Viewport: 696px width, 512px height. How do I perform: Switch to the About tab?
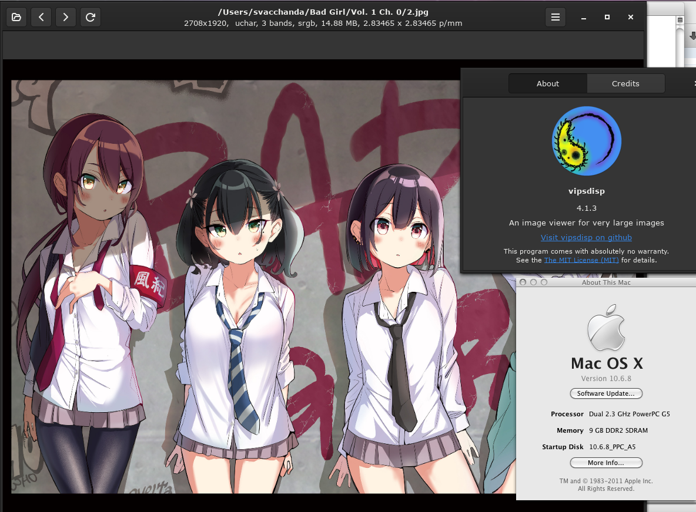pos(548,83)
